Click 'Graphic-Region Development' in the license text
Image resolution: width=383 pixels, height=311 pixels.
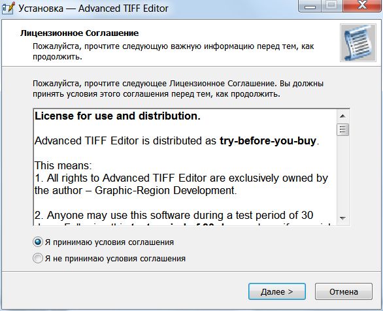tap(165, 191)
